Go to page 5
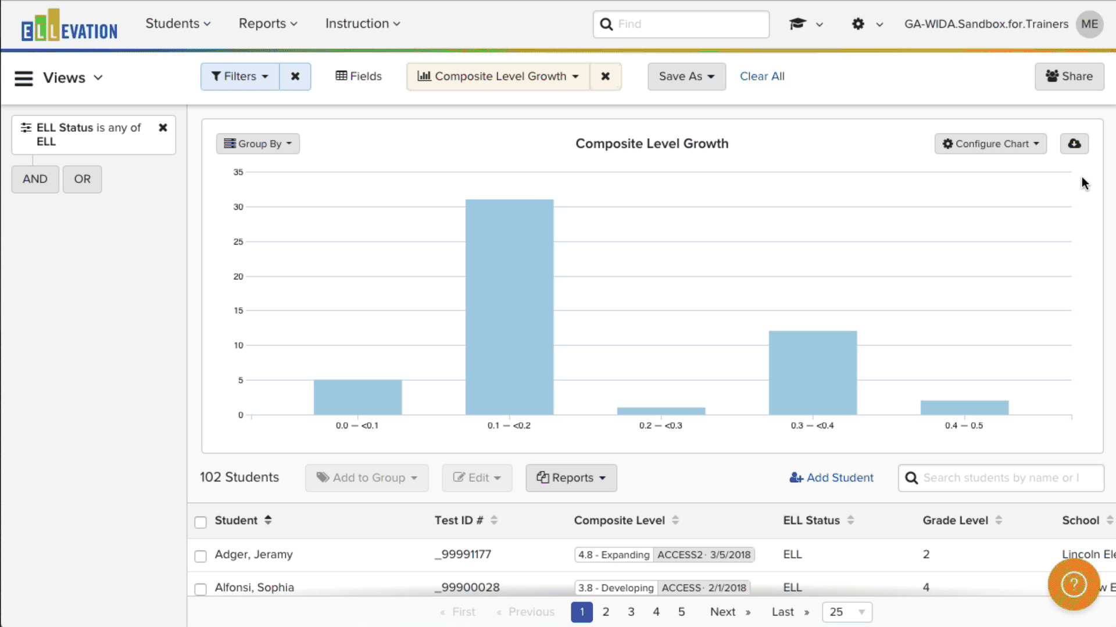 coord(682,612)
